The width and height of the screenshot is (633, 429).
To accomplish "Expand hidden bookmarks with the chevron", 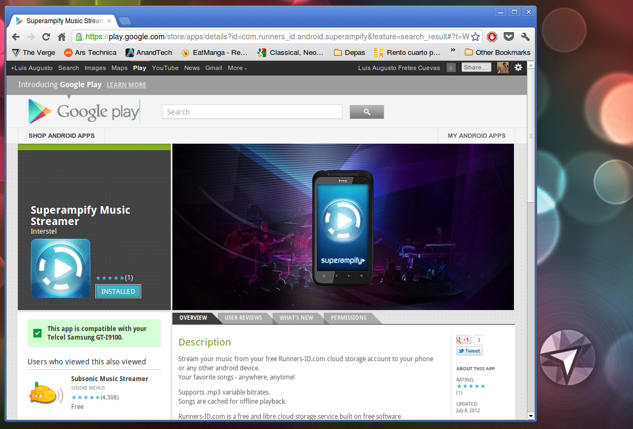I will [x=453, y=50].
